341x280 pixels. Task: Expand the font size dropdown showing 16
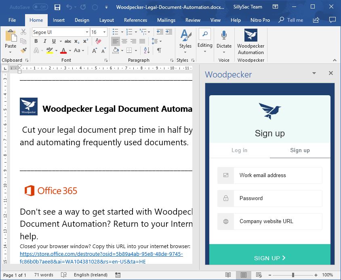pos(105,32)
